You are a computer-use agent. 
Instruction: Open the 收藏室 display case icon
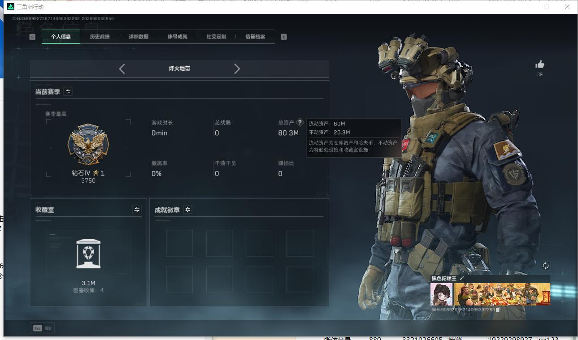(88, 254)
